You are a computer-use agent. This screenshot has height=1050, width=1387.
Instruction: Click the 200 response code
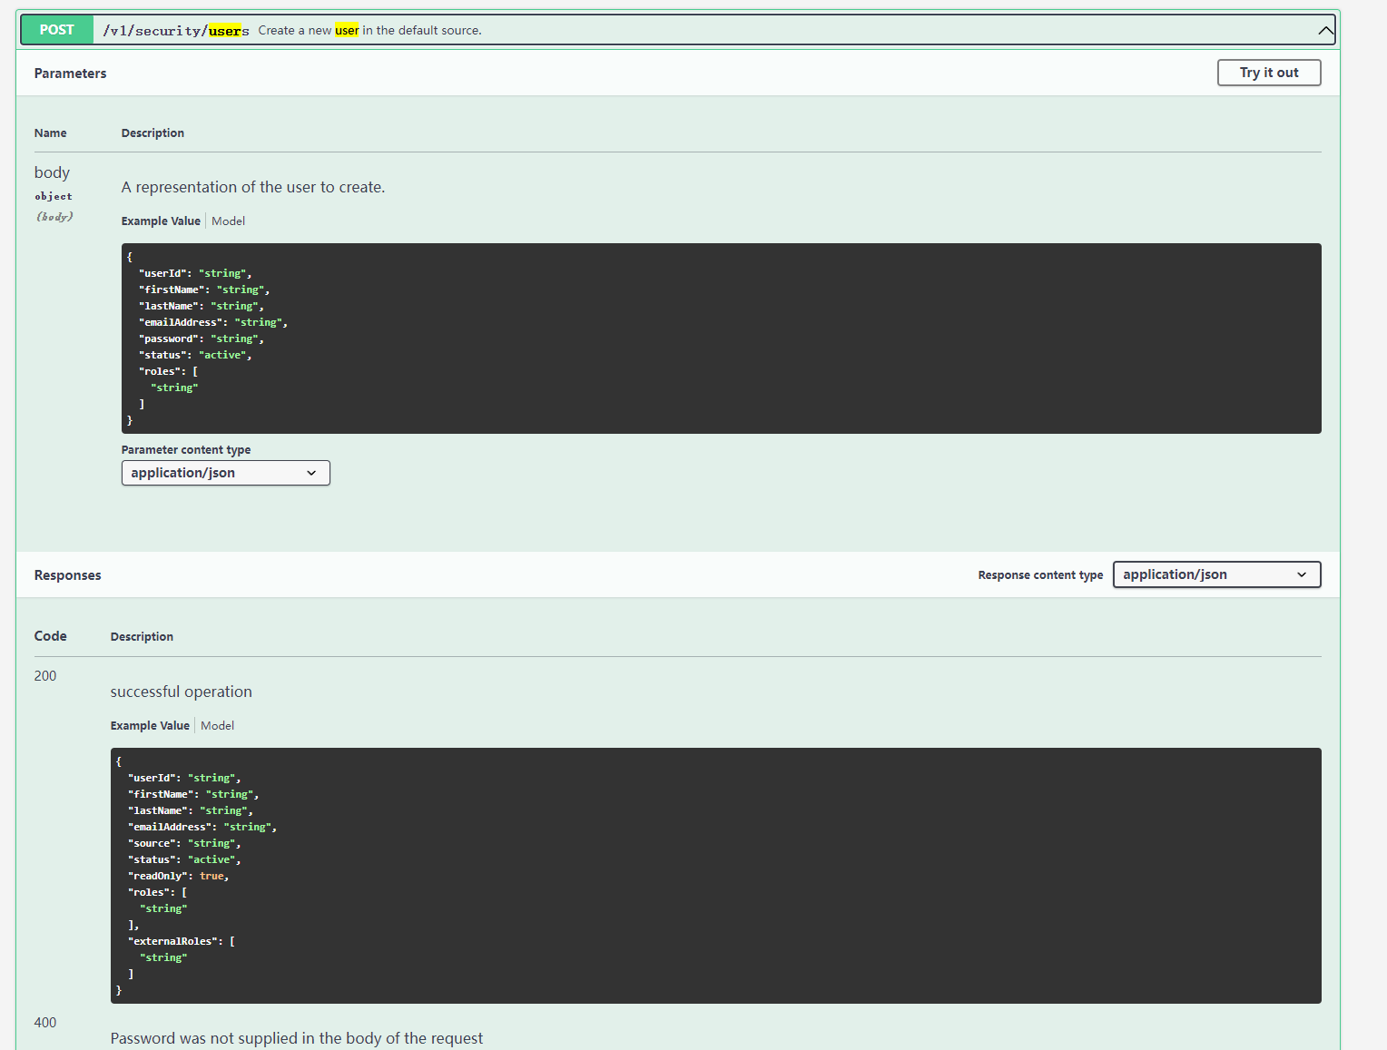[x=45, y=676]
